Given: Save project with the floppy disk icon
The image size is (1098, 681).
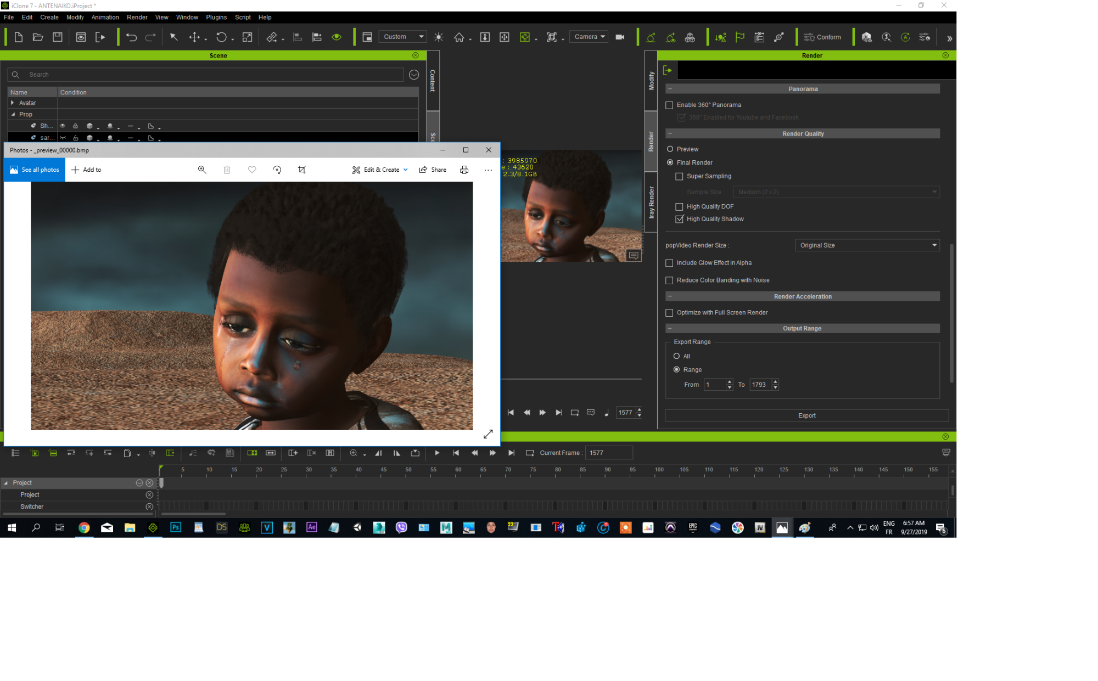Looking at the screenshot, I should [57, 37].
